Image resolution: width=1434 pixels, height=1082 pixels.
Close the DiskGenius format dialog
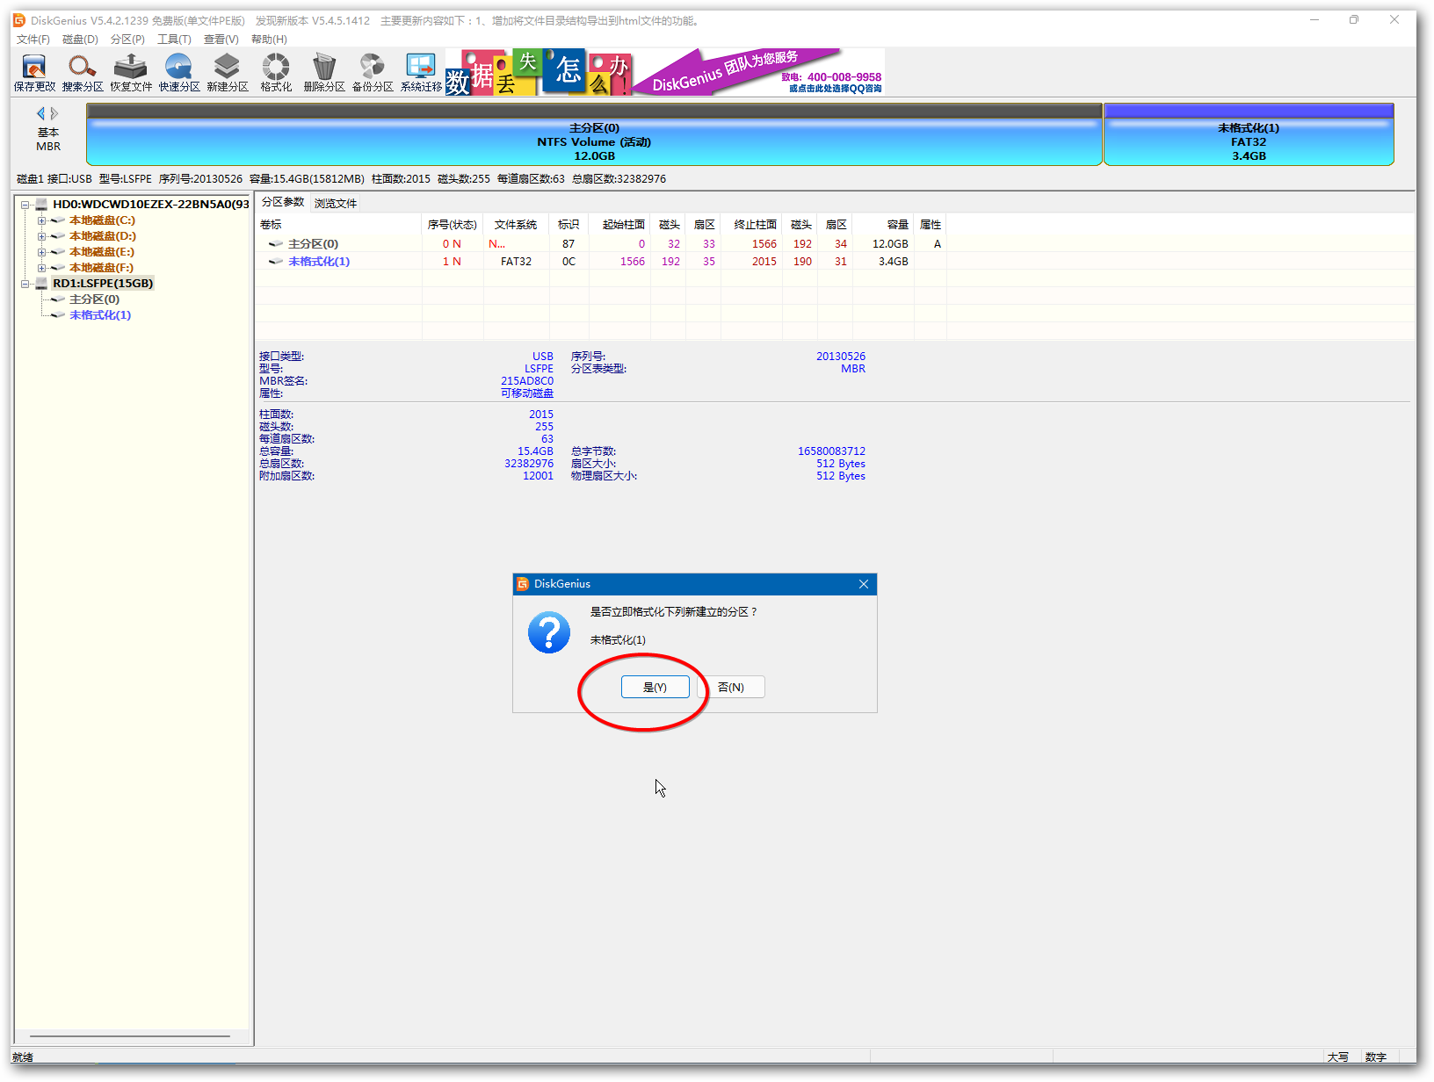click(x=864, y=584)
